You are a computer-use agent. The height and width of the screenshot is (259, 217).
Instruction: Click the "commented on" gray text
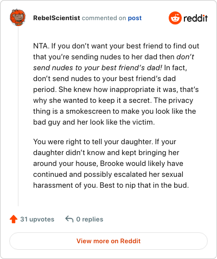tap(104, 18)
